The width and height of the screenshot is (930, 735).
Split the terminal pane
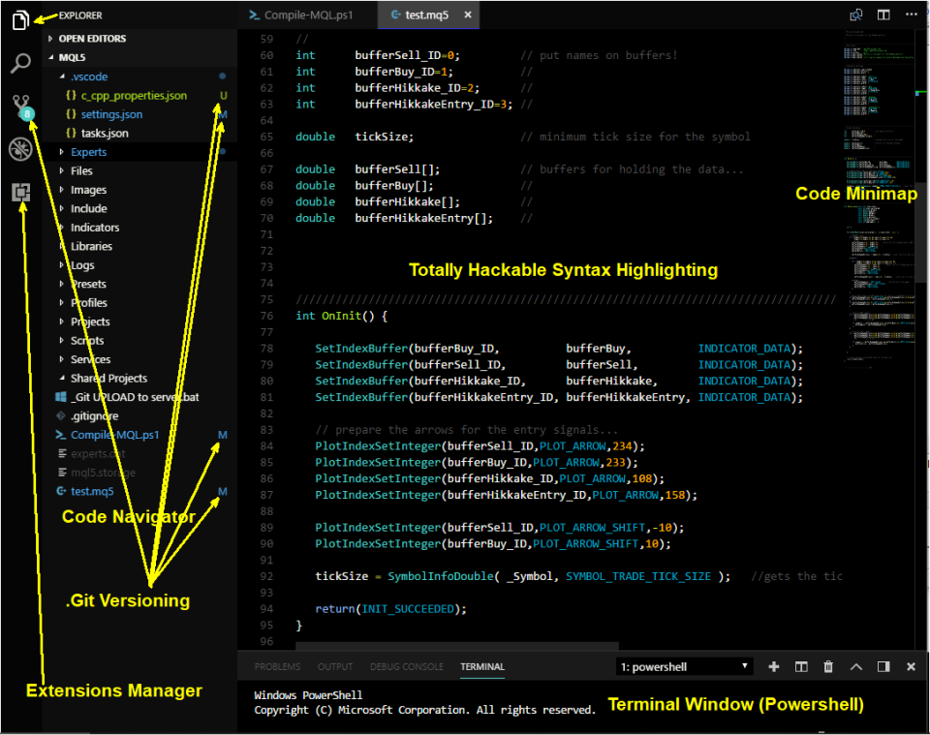point(801,667)
